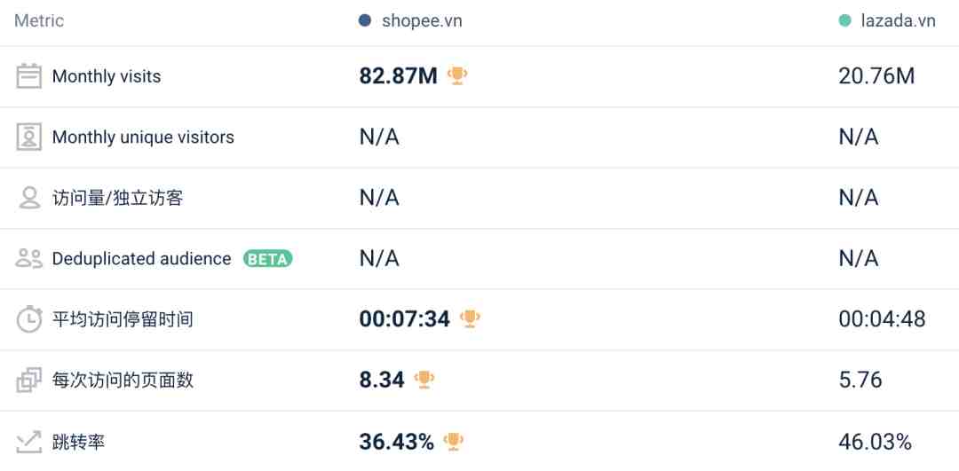Click the single user icon for 访问量/独立访客
959x471 pixels.
tap(29, 198)
